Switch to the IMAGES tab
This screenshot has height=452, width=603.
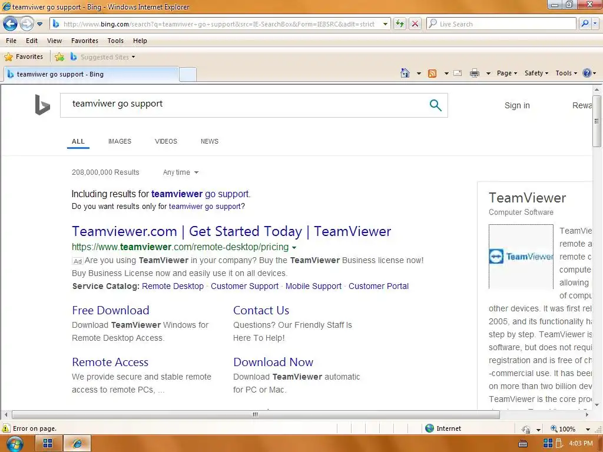point(120,141)
